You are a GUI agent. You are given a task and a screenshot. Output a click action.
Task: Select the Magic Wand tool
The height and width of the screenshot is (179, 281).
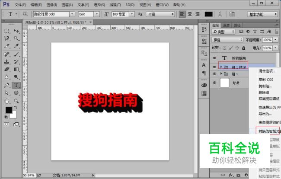point(16,38)
